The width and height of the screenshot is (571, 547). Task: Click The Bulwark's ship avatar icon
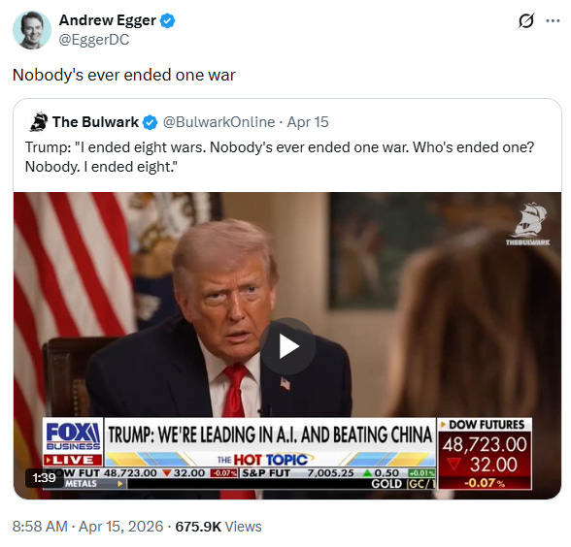click(x=39, y=122)
